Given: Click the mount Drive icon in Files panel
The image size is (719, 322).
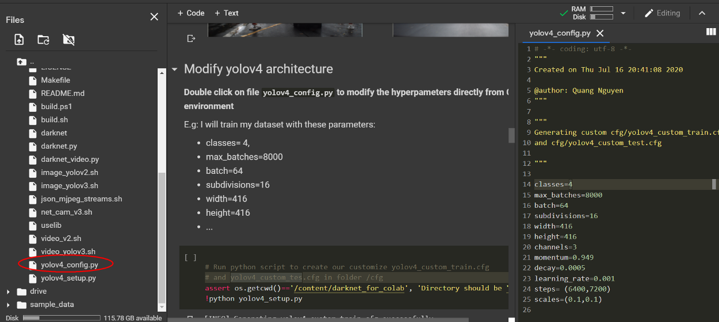Looking at the screenshot, I should pyautogui.click(x=68, y=40).
